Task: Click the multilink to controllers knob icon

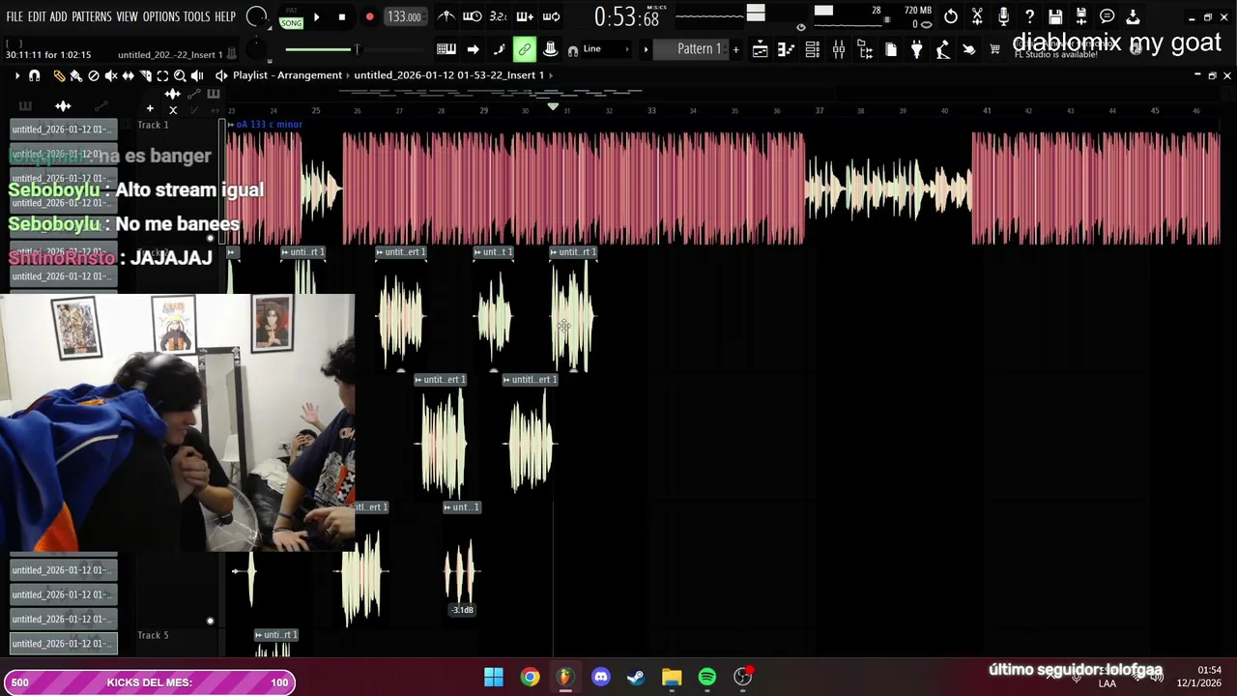Action: pyautogui.click(x=550, y=49)
